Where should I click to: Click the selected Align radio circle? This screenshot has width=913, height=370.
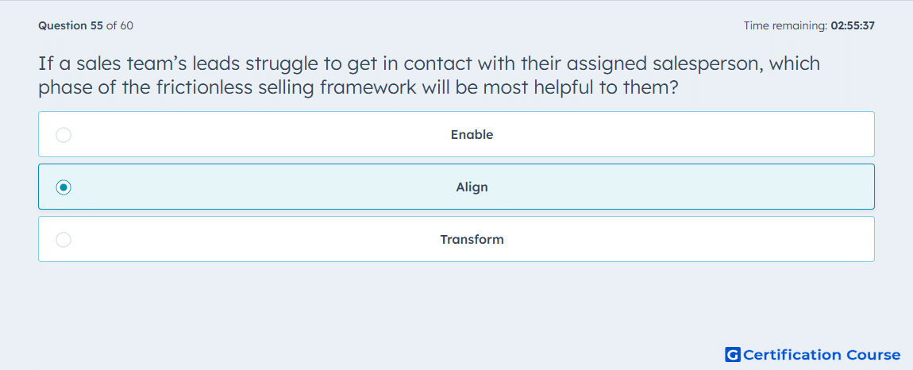tap(64, 187)
